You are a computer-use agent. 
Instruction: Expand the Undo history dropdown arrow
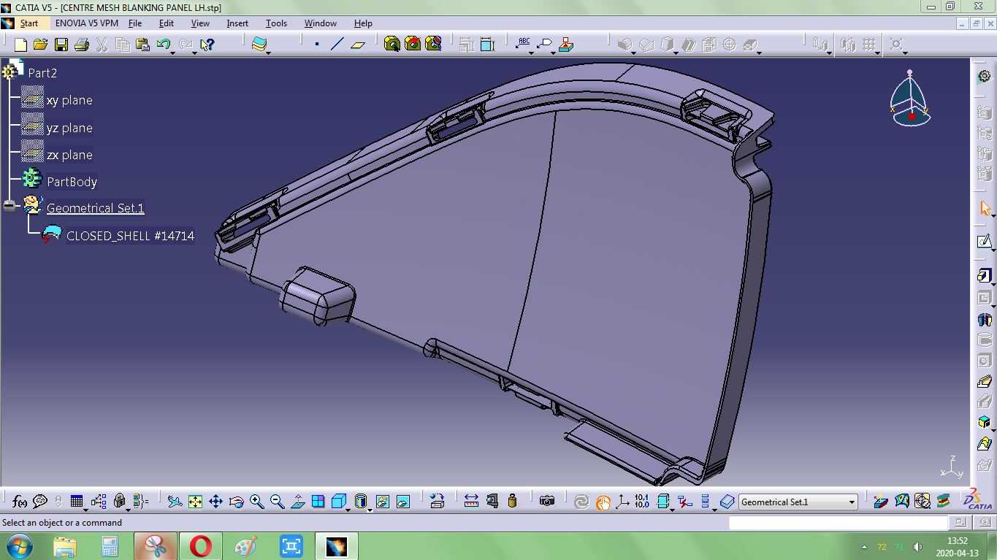click(x=173, y=52)
